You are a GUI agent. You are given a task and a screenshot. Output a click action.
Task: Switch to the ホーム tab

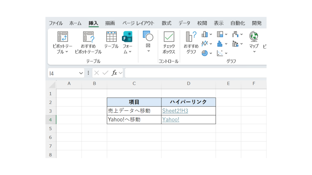75,23
